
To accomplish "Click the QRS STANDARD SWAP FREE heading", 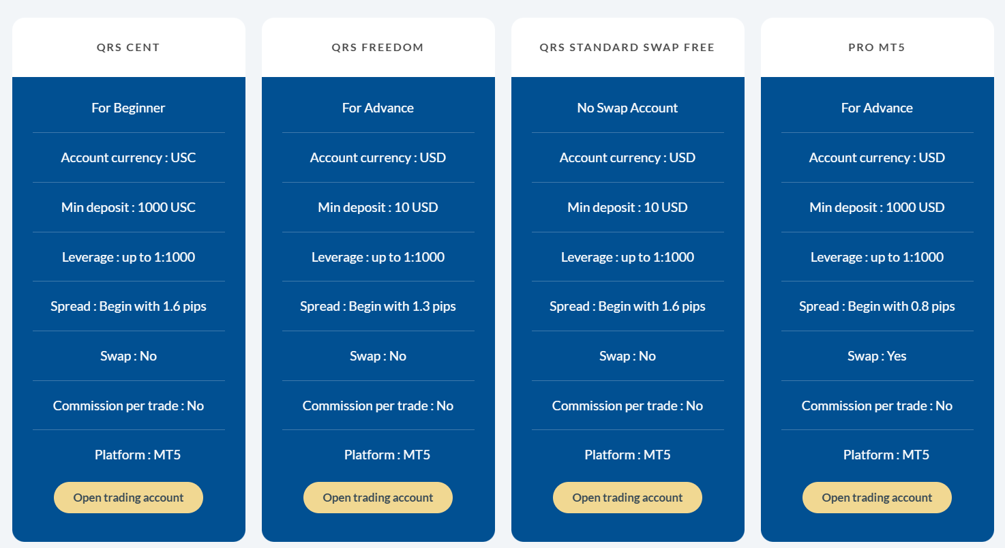I will click(627, 48).
